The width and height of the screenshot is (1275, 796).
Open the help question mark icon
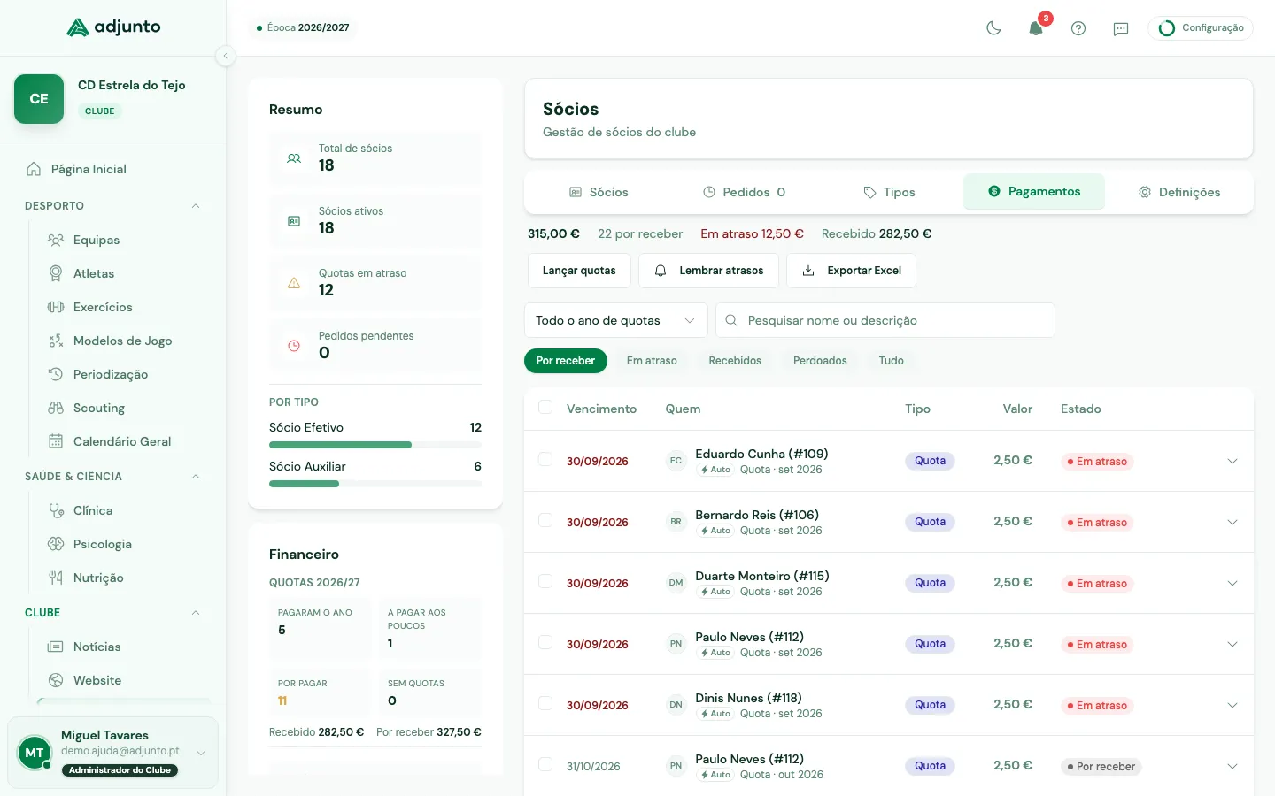[x=1078, y=28]
